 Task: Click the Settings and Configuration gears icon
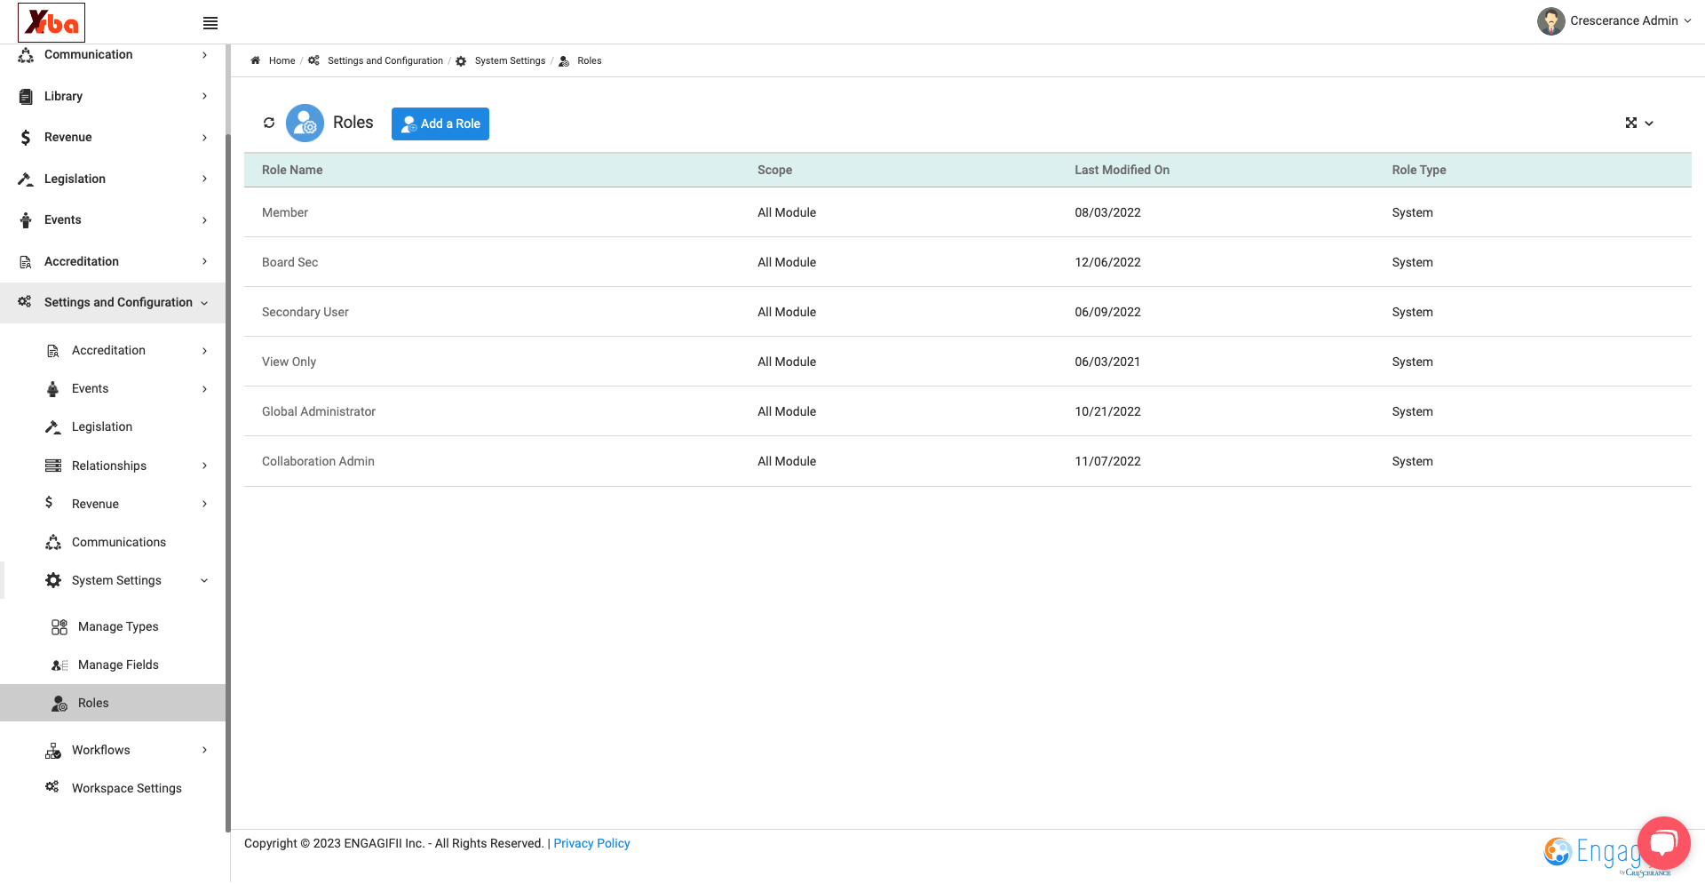point(25,302)
